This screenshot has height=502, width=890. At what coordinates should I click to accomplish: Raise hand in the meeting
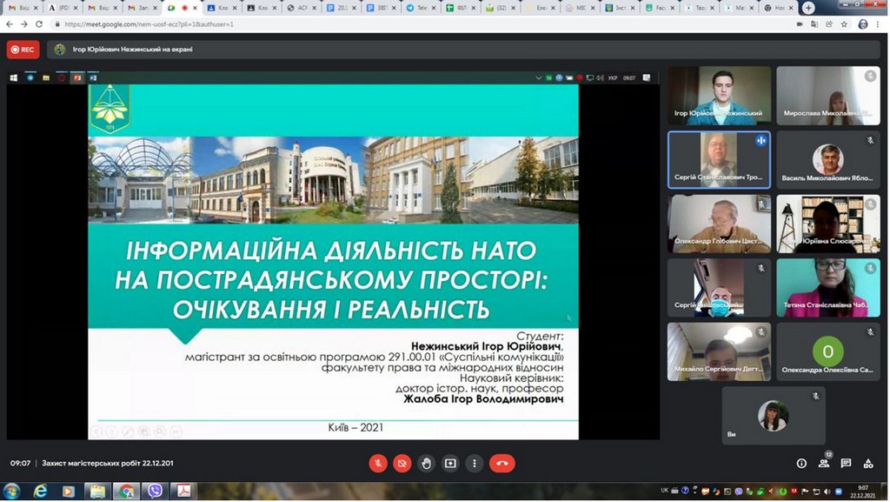426,463
